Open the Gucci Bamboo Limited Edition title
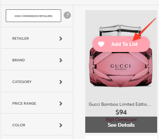The image size is (159, 139). (x=120, y=104)
